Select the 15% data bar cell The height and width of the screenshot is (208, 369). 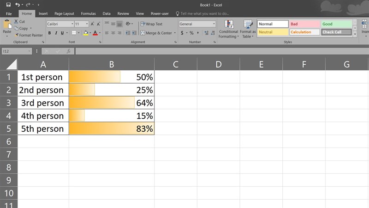[112, 116]
